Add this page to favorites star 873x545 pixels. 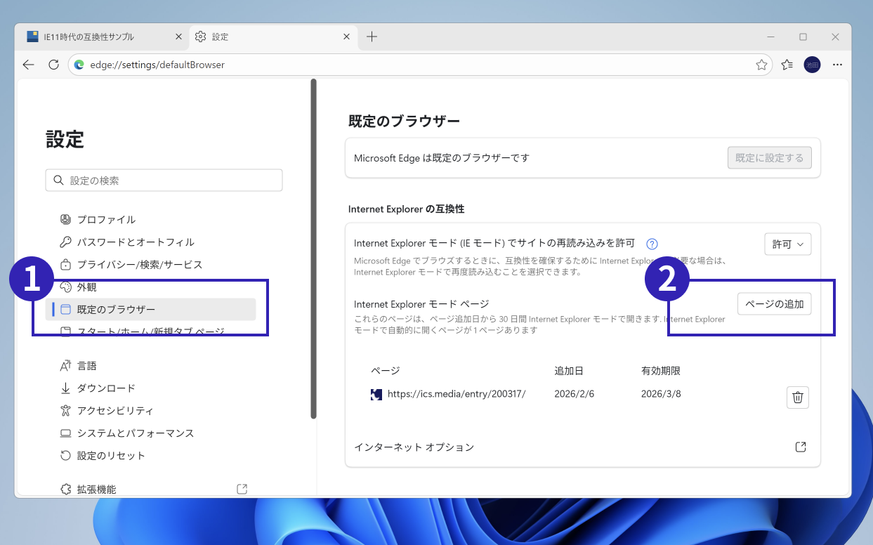point(761,65)
